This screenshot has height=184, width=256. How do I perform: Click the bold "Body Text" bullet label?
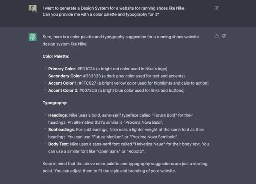tap(58, 144)
